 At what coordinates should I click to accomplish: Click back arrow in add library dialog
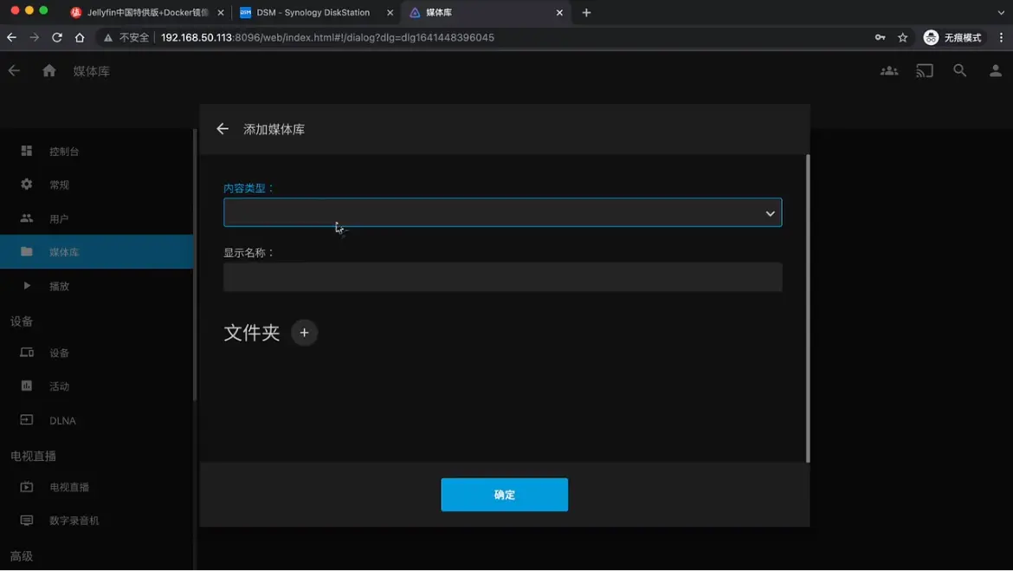pos(223,129)
